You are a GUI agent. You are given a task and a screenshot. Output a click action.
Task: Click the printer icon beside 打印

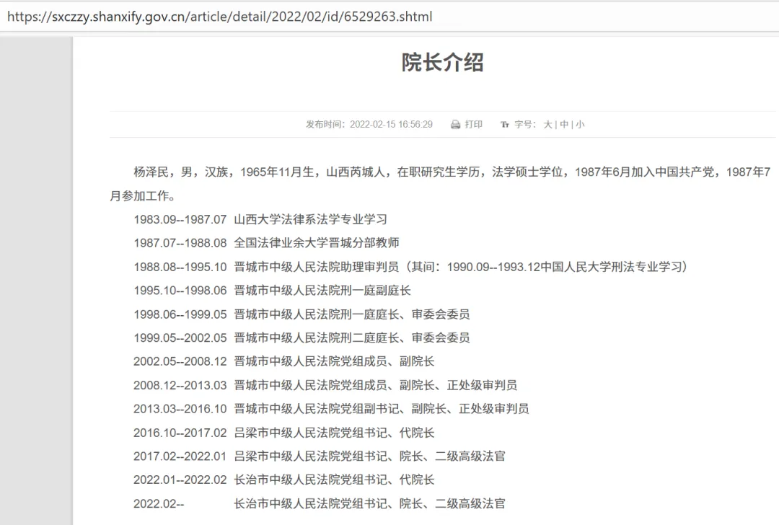point(455,125)
